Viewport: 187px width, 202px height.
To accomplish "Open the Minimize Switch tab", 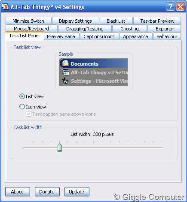I will [28, 21].
